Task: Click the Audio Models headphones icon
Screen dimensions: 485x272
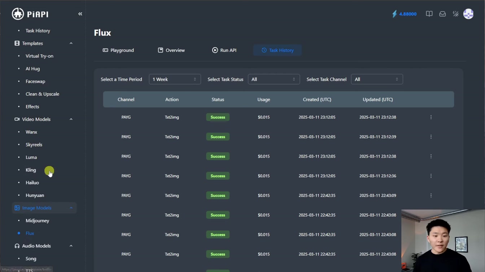Action: [x=17, y=246]
